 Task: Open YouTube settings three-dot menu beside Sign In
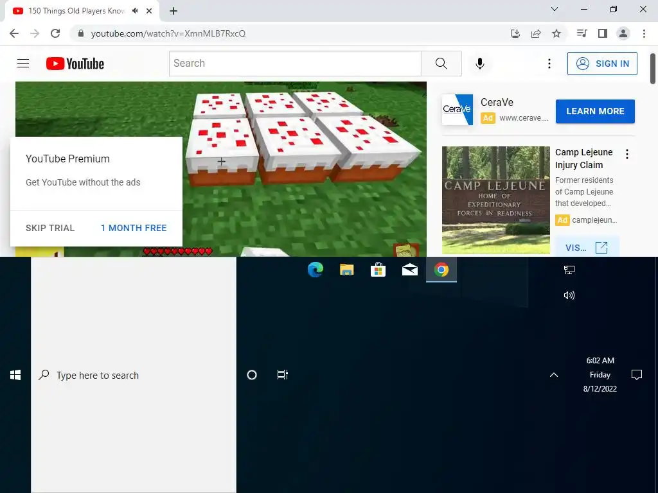tap(549, 64)
